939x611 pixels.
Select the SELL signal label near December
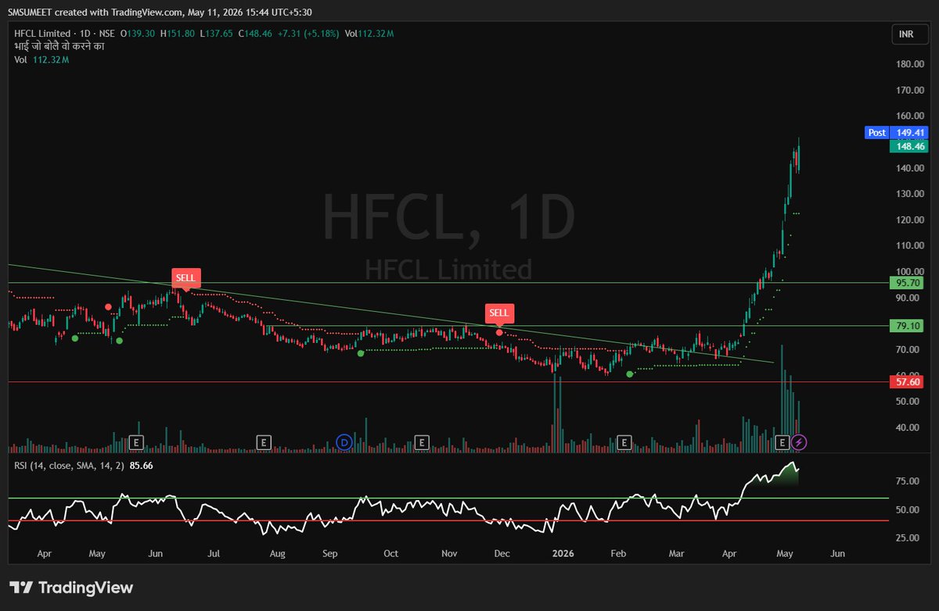point(499,313)
